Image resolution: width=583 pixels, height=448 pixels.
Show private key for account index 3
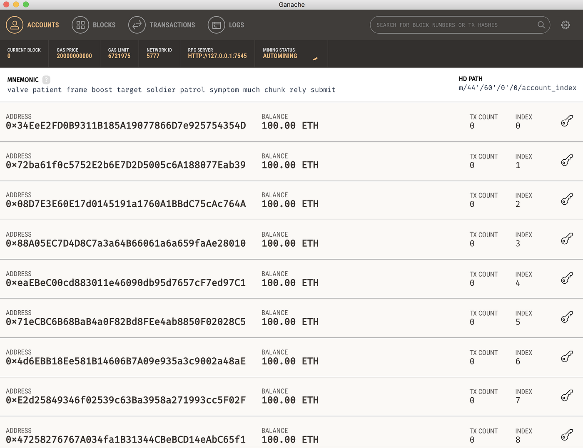point(567,239)
